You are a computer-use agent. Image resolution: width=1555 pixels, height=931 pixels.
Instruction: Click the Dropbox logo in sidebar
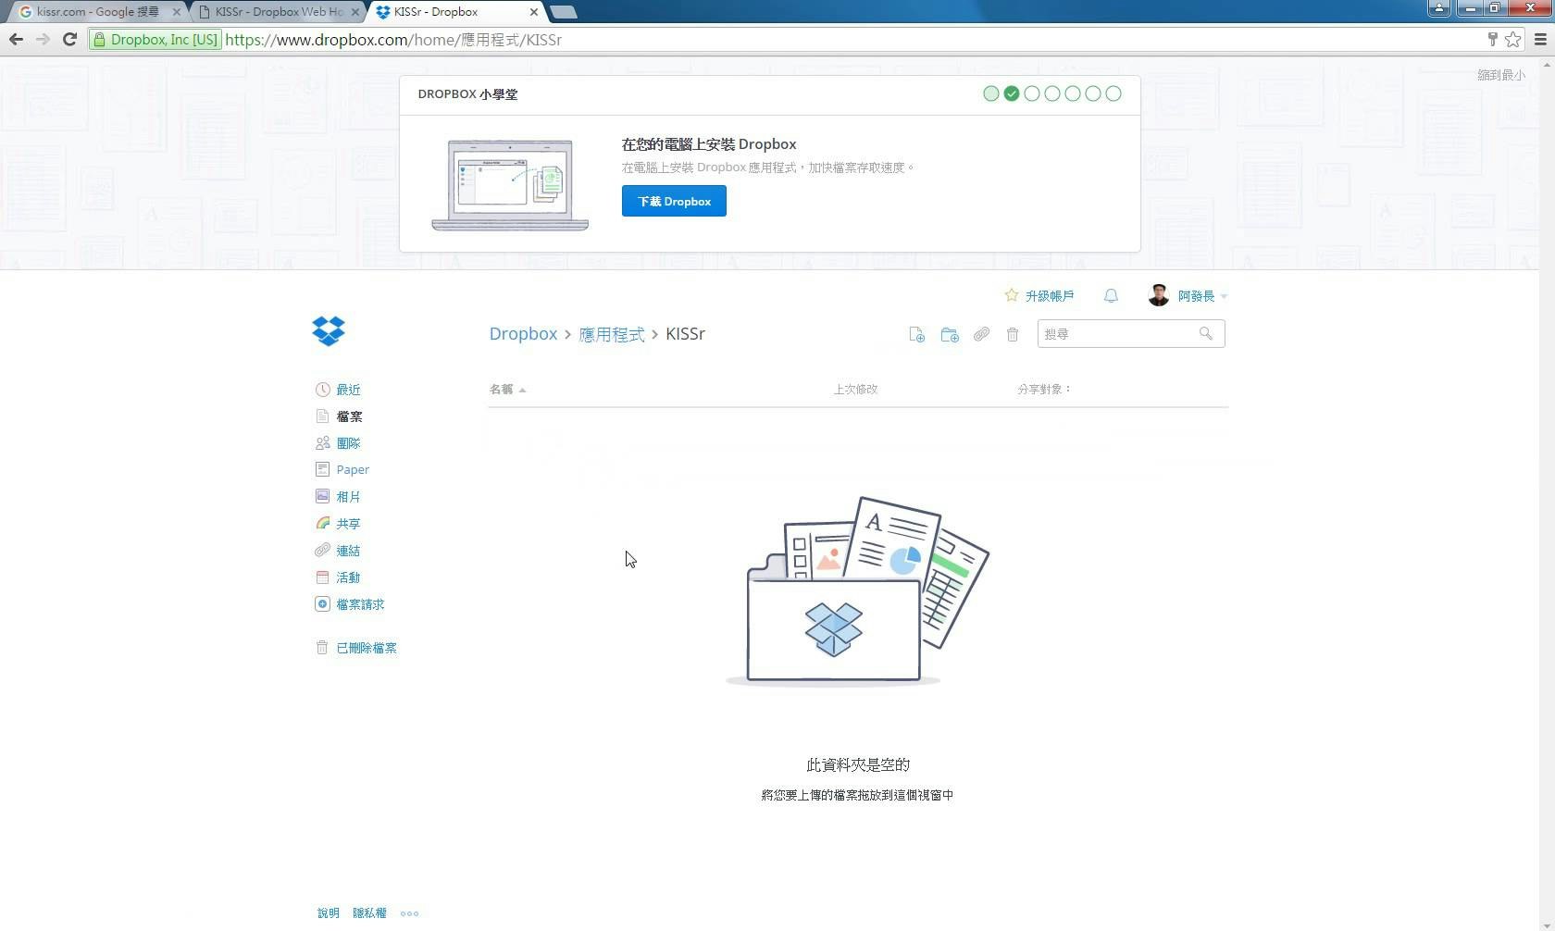tap(329, 330)
